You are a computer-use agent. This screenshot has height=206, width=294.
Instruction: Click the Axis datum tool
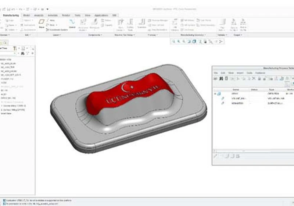click(51, 20)
